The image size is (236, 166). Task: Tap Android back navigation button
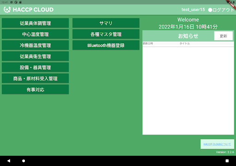pyautogui.click(x=9, y=161)
